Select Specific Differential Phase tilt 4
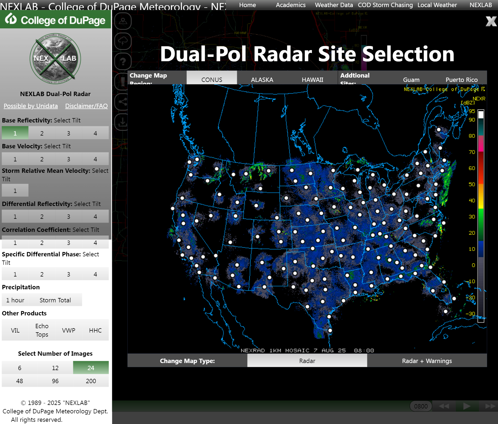This screenshot has width=498, height=424. 95,274
